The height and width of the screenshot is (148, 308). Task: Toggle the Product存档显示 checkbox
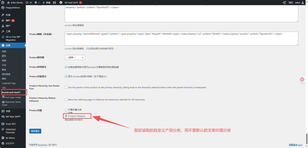tap(66, 67)
